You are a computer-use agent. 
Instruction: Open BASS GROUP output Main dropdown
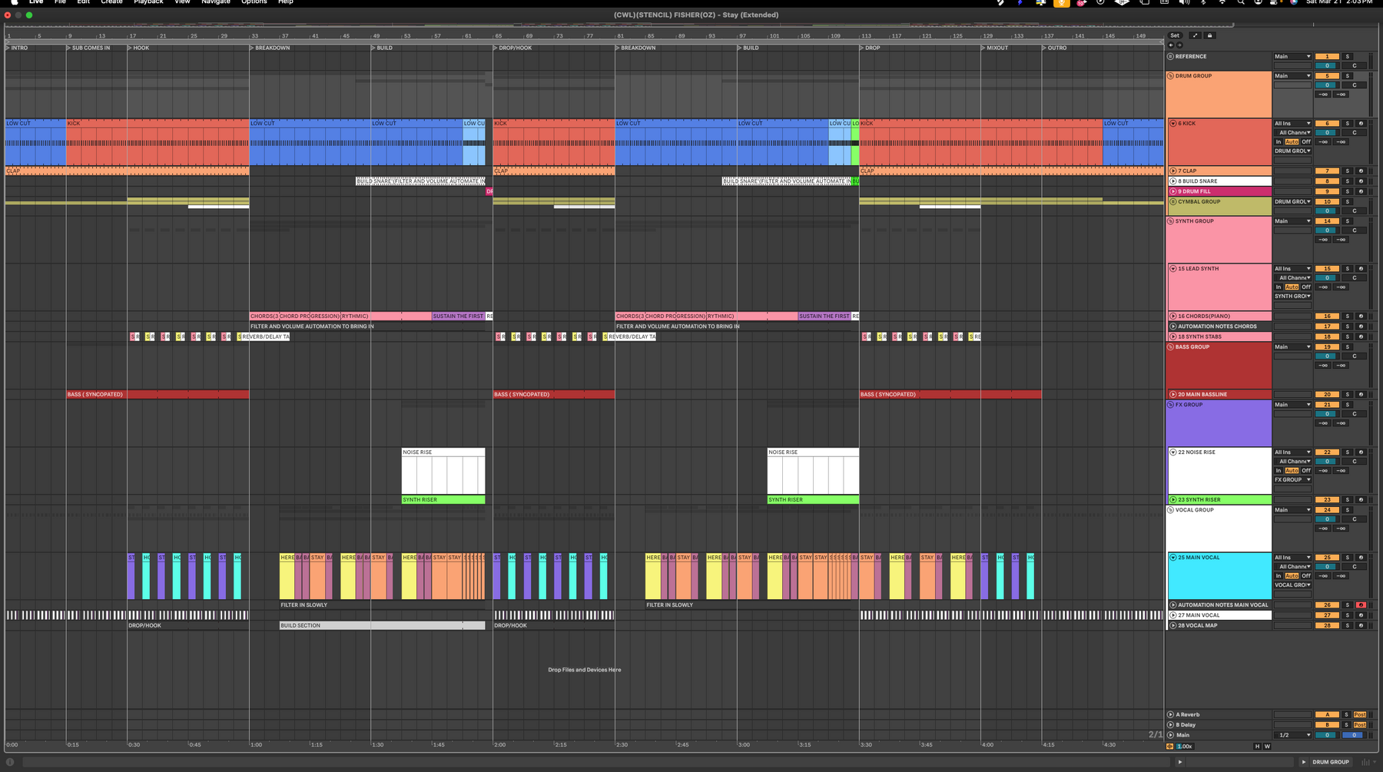coord(1292,347)
